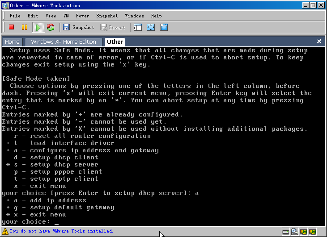Image resolution: width=327 pixels, height=237 pixels.
Task: Click the 'setup dhcp client' line
Action: point(56,157)
